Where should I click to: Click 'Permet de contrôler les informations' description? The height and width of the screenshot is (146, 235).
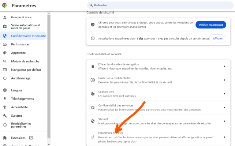[x=156, y=139]
